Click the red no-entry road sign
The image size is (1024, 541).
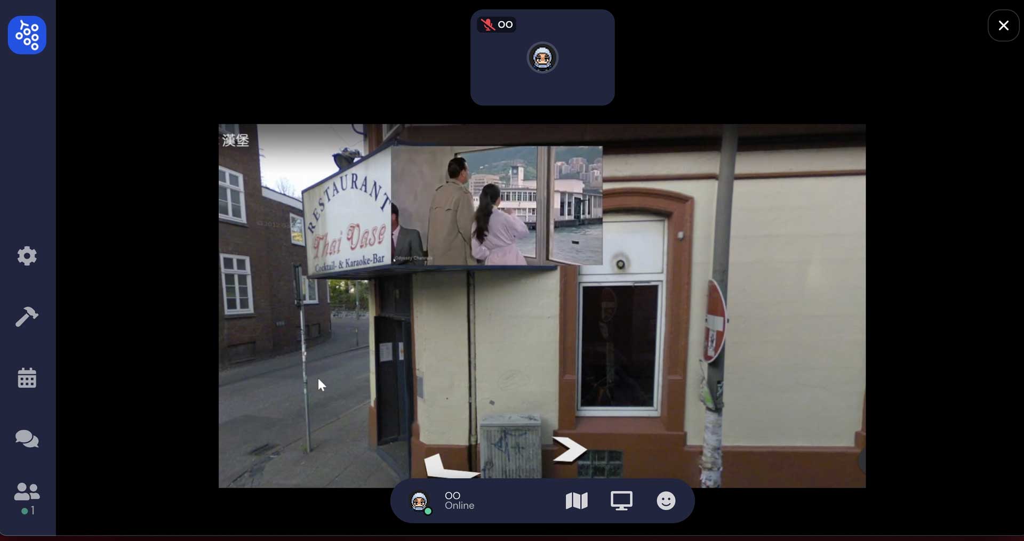point(715,322)
